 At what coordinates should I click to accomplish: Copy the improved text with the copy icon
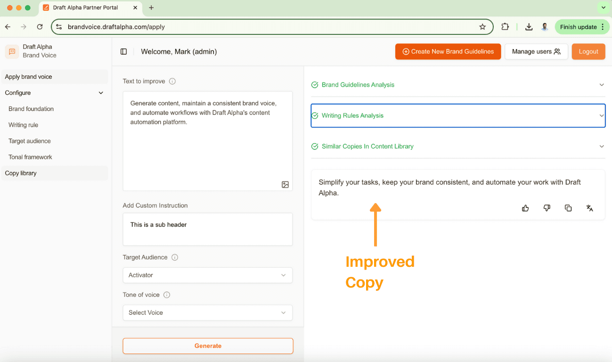click(568, 208)
